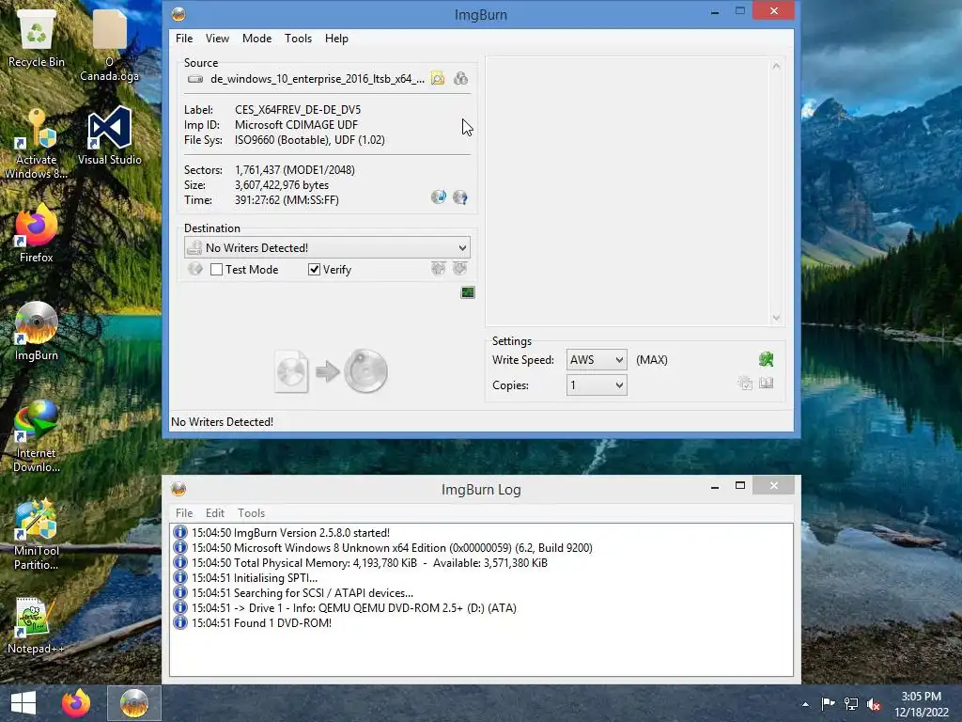Select the MiniTool Partition desktop shortcut
The width and height of the screenshot is (962, 722).
[x=37, y=535]
